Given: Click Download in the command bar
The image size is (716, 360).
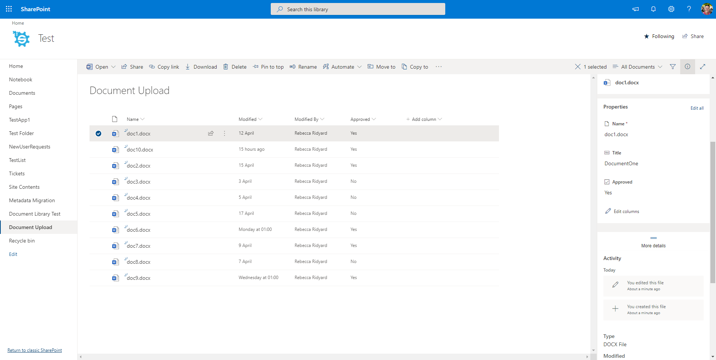Looking at the screenshot, I should [201, 67].
